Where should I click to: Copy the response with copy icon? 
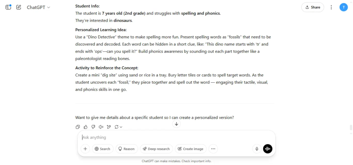pos(78,127)
